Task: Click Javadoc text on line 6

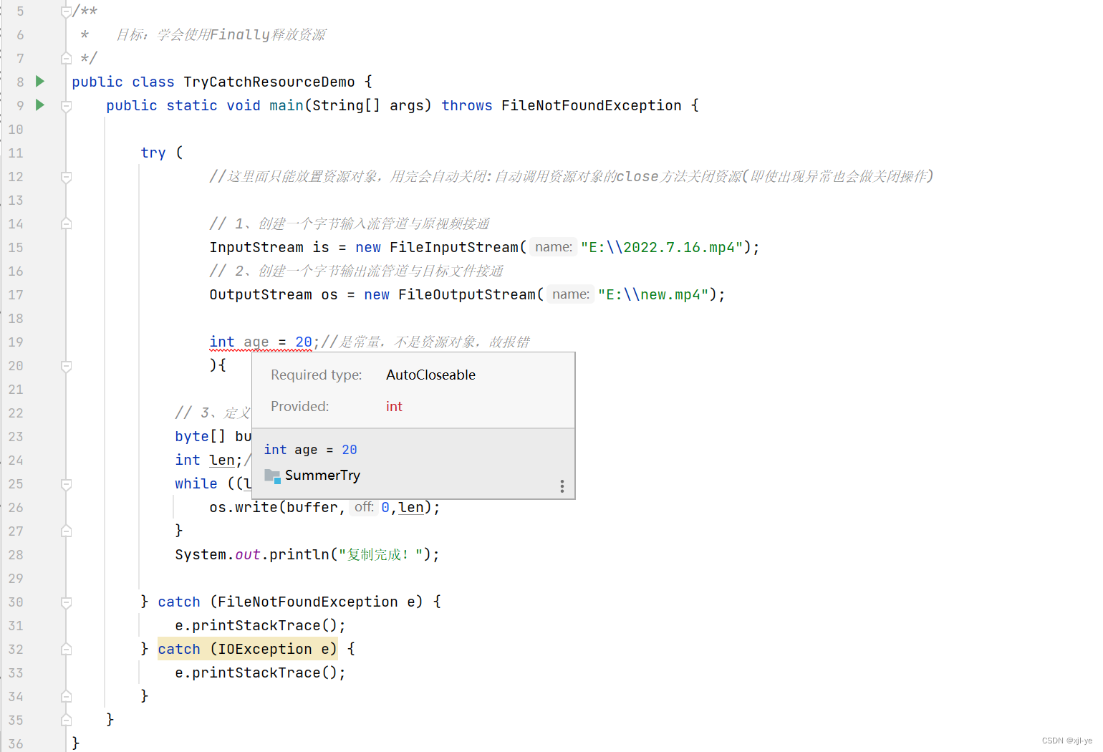Action: (x=221, y=34)
